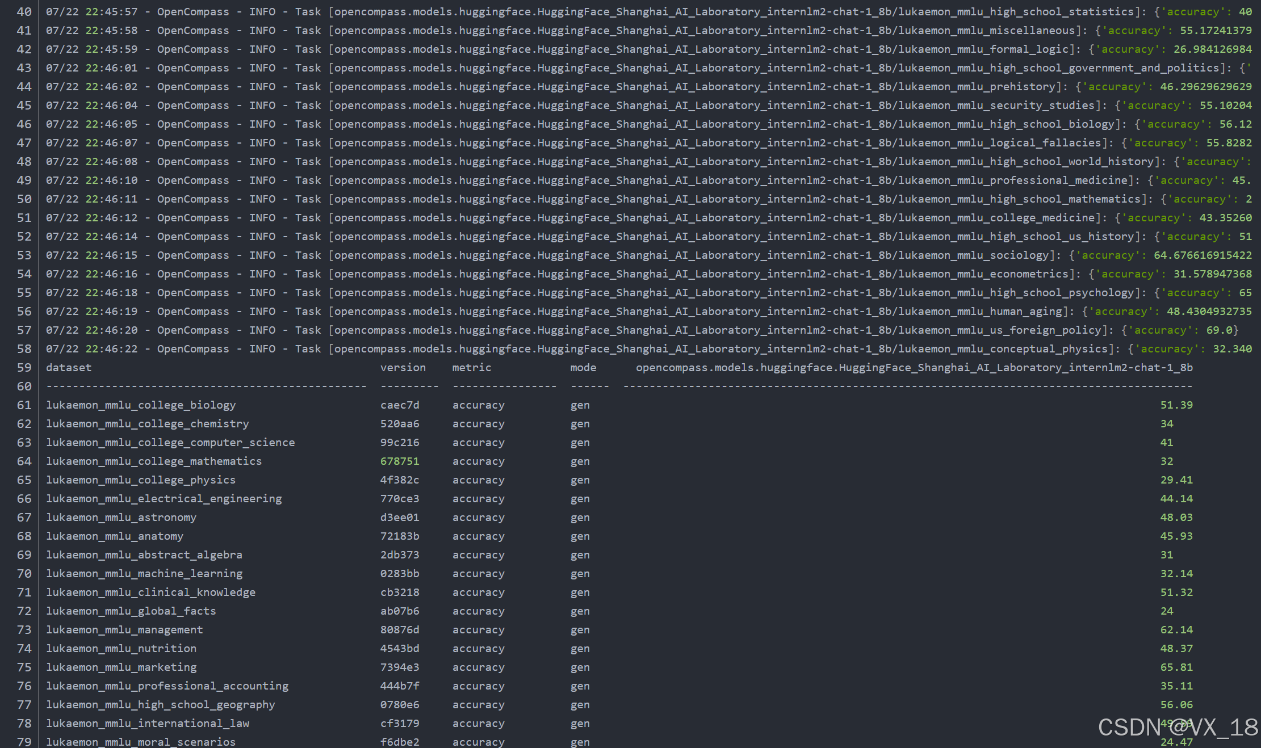The height and width of the screenshot is (748, 1261).
Task: Click lukaemon_mmlu_professional_accounting row name
Action: click(x=167, y=686)
